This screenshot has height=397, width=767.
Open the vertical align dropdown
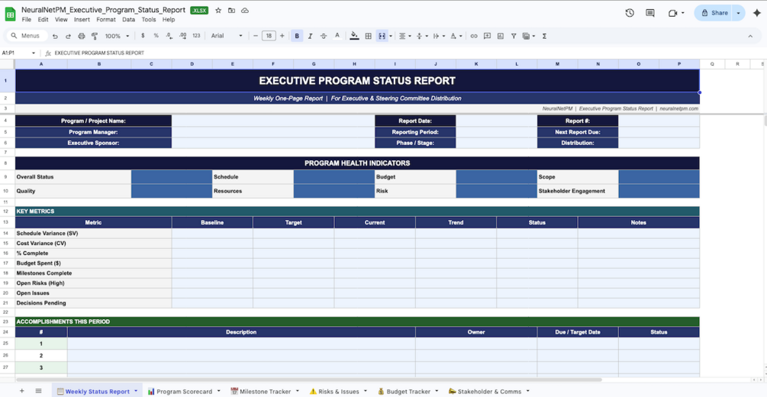tap(423, 36)
